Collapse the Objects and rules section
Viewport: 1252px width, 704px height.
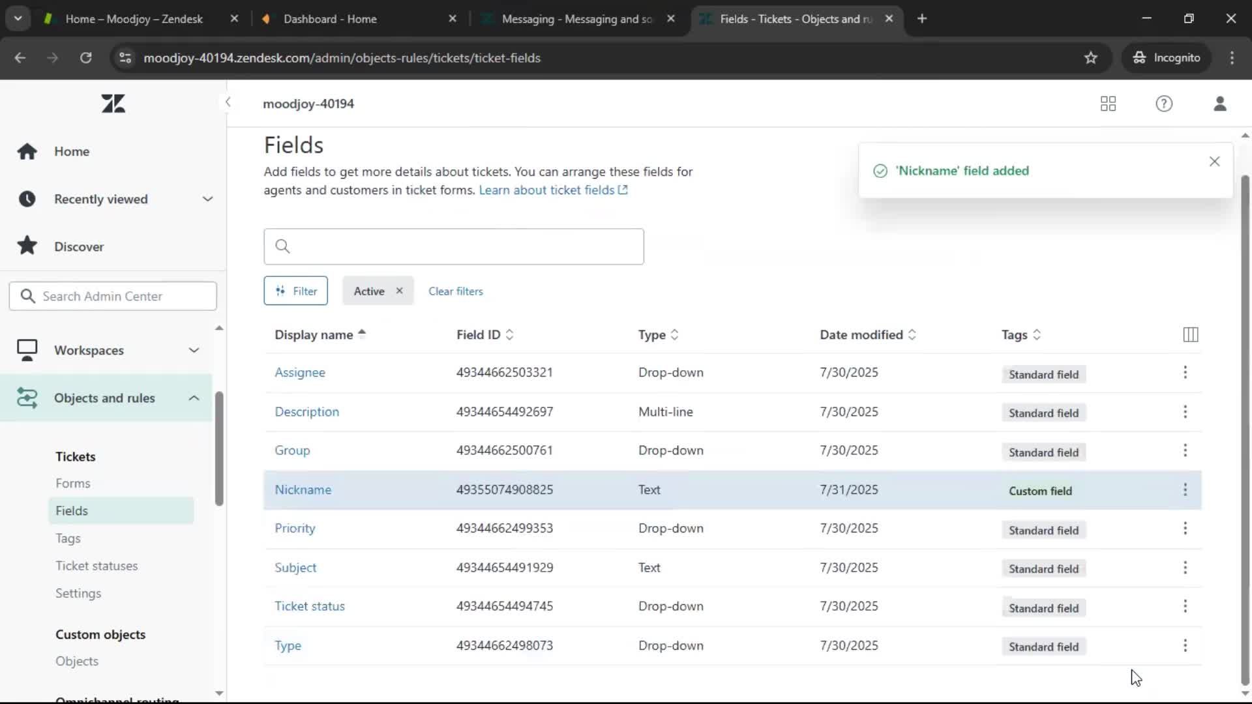click(194, 398)
